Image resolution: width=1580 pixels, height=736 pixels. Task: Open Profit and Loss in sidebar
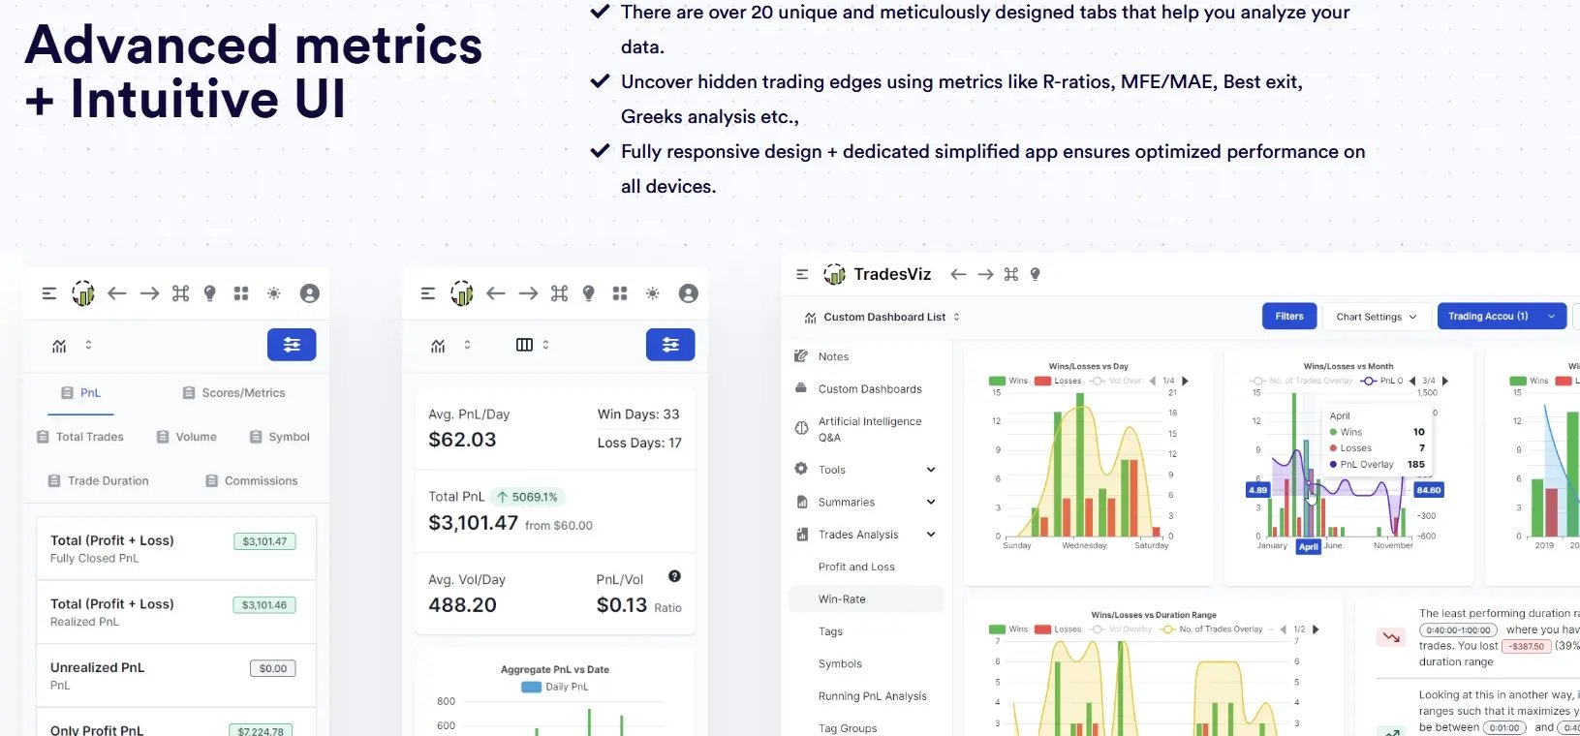[x=856, y=567]
